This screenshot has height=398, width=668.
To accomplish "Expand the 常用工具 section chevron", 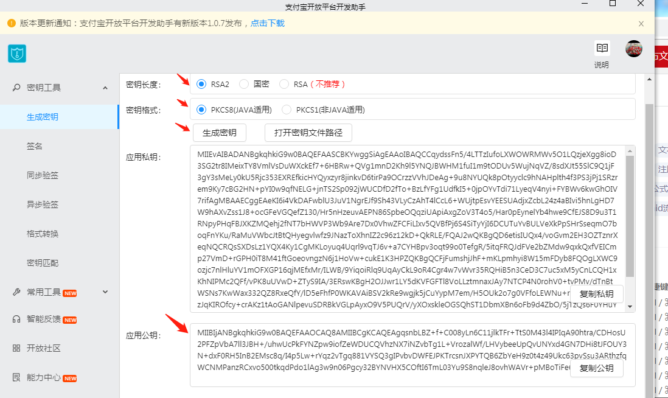I will click(105, 292).
